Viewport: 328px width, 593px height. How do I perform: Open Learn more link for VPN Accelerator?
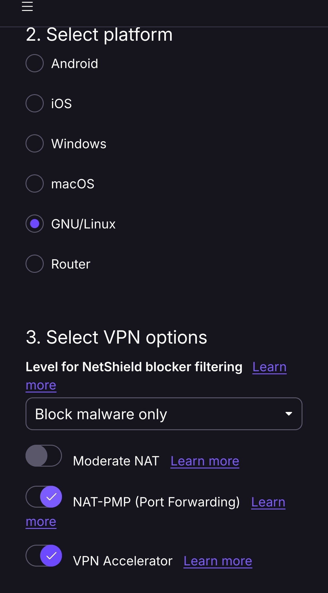218,561
